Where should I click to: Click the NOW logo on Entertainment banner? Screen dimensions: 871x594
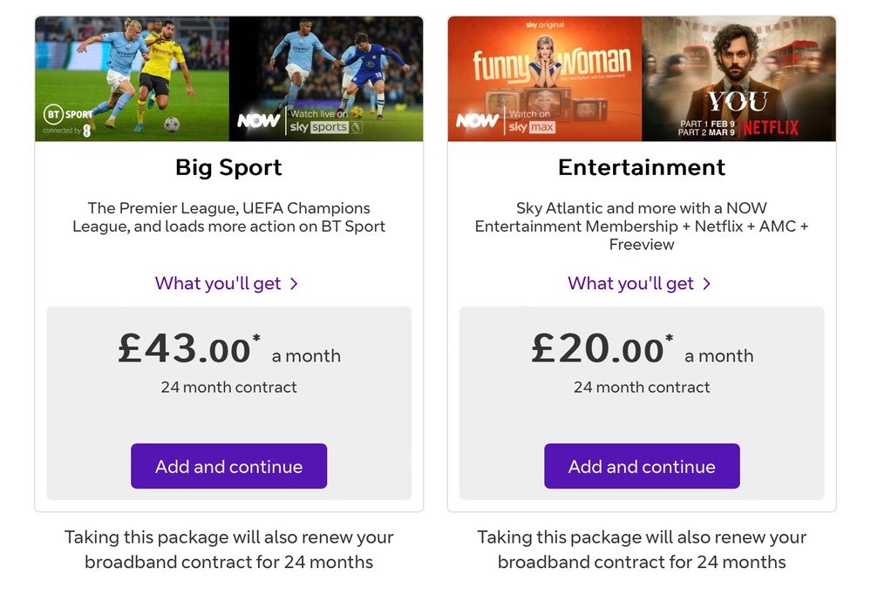click(x=477, y=121)
